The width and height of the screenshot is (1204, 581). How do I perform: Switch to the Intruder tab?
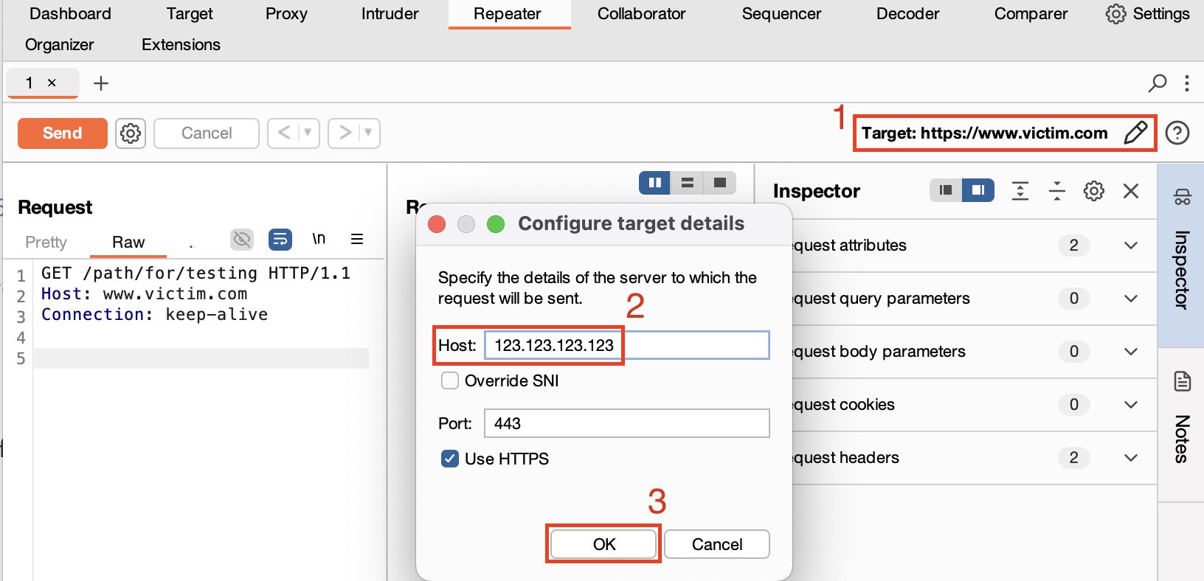click(390, 13)
